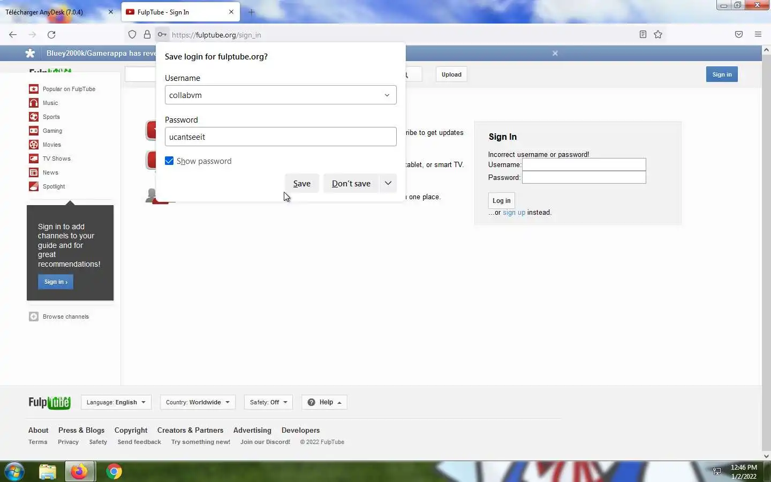
Task: Expand the Help footer menu
Action: (x=324, y=402)
